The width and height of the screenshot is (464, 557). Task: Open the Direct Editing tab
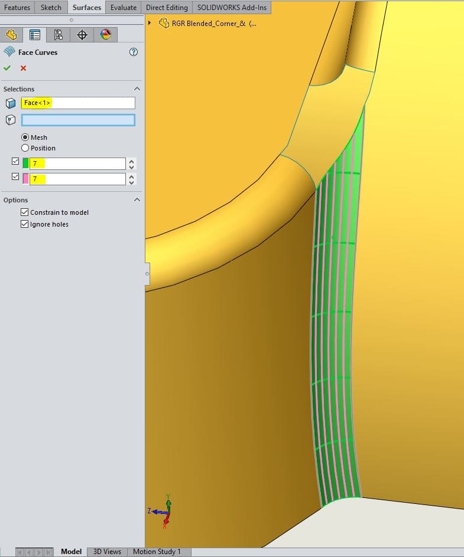point(167,8)
